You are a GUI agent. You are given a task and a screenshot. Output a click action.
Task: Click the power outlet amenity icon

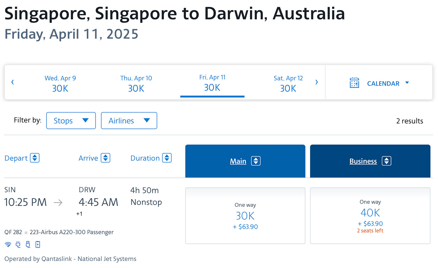pos(18,244)
